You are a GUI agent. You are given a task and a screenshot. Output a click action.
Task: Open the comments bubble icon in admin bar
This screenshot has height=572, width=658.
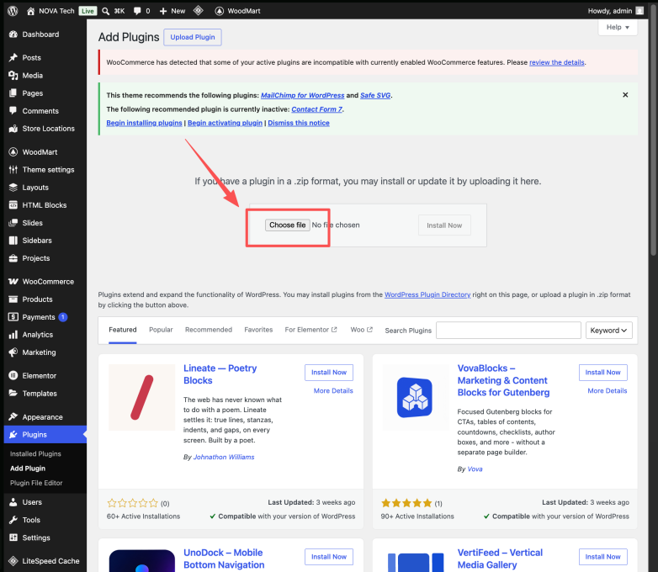point(137,11)
